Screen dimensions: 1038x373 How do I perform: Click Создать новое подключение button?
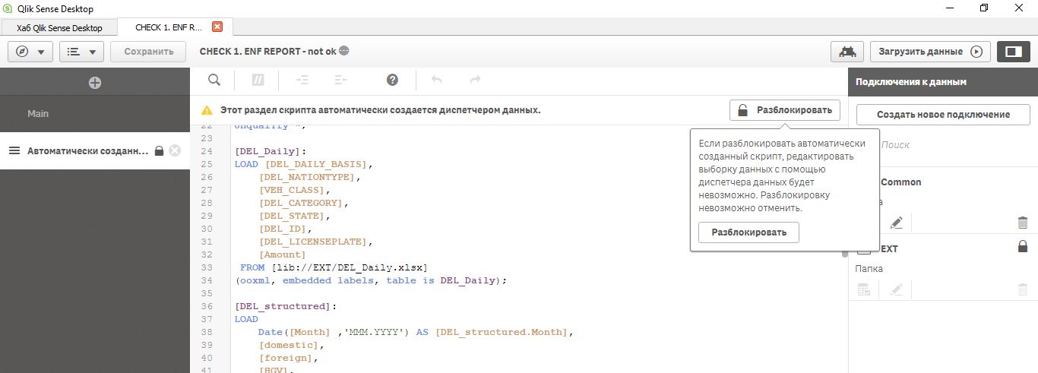point(942,115)
